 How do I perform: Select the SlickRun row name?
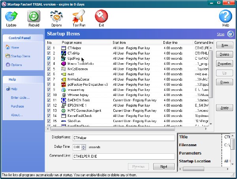[74, 121]
